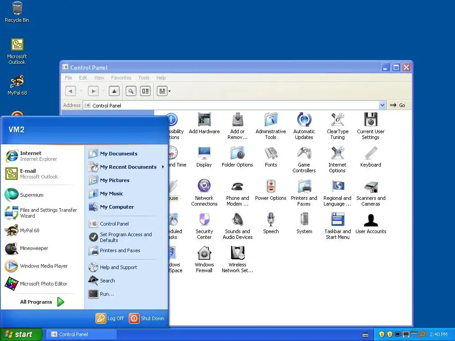Click Shut Down in Start menu
Screen dimensions: 455x341
pos(147,318)
